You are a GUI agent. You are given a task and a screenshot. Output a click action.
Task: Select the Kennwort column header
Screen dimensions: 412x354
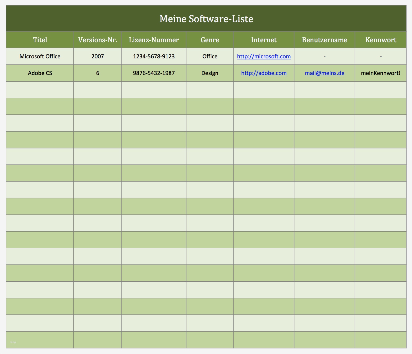[381, 40]
